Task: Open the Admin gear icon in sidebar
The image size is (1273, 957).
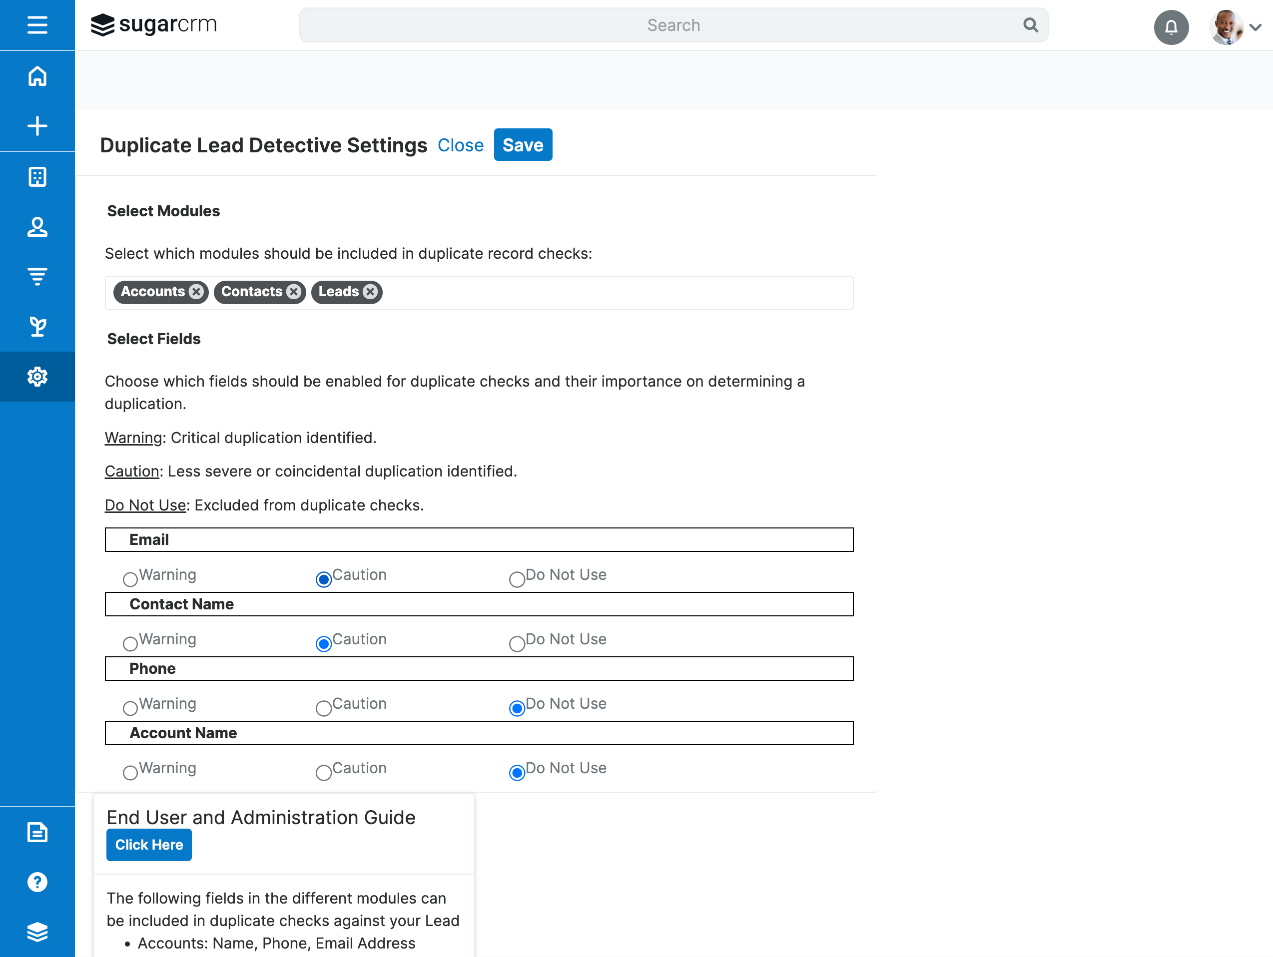Action: [x=37, y=377]
